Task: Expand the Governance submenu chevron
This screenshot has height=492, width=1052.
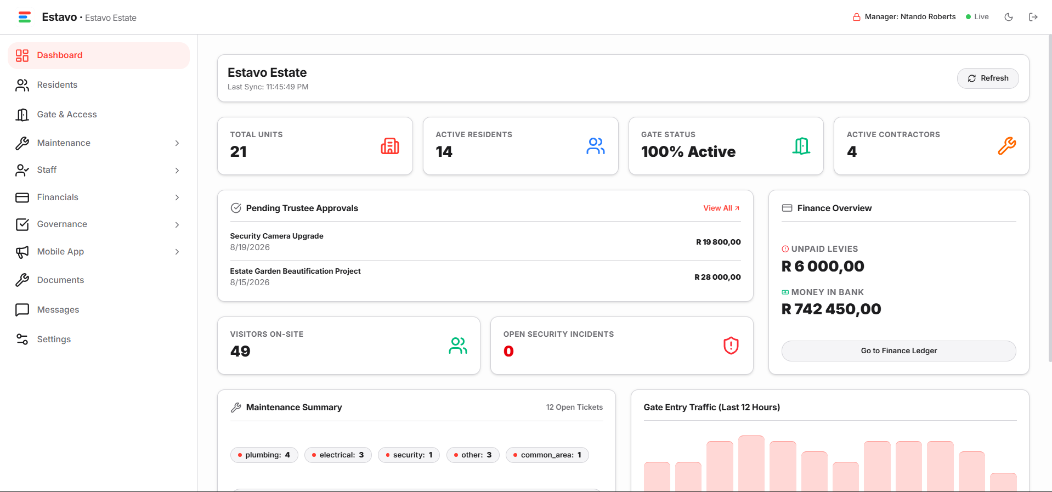Action: [177, 225]
